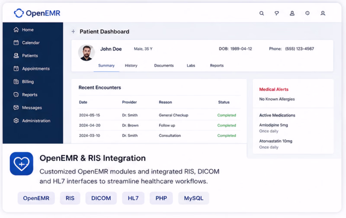
Task: Click the chat bubble icon in header
Action: coord(276,13)
